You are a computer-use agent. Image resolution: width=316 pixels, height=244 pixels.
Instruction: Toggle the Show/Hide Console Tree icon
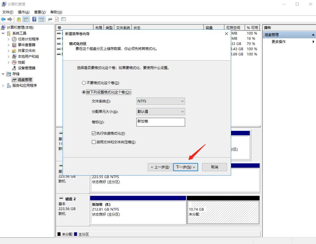[x=25, y=19]
